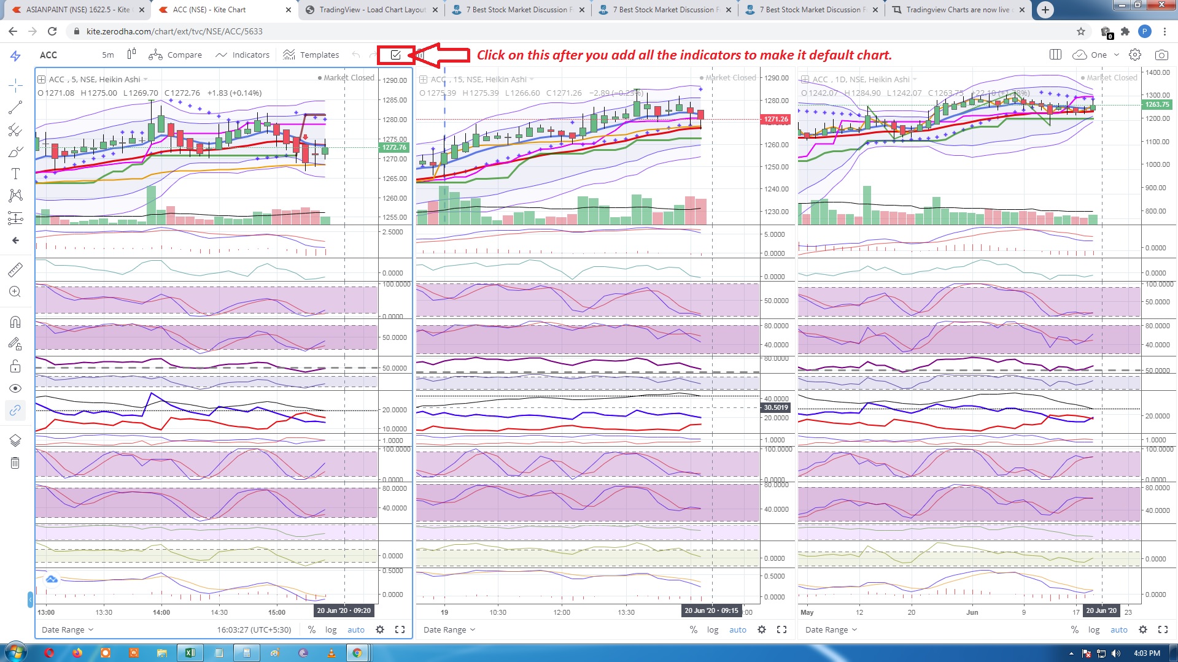Click the browser address bar URL
The height and width of the screenshot is (662, 1178).
174,31
